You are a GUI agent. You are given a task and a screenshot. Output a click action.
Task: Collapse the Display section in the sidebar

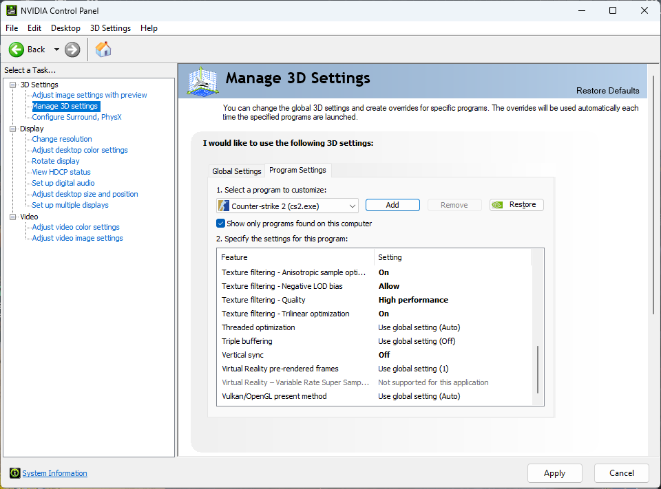[x=12, y=128]
